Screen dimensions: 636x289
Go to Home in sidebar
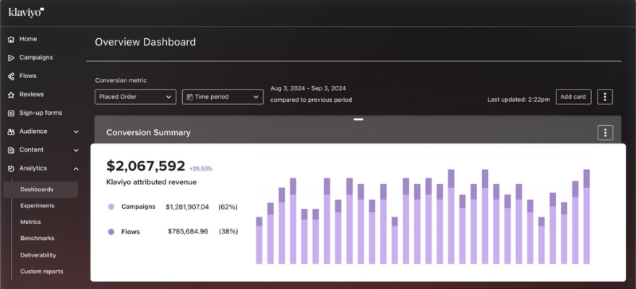[x=28, y=39]
